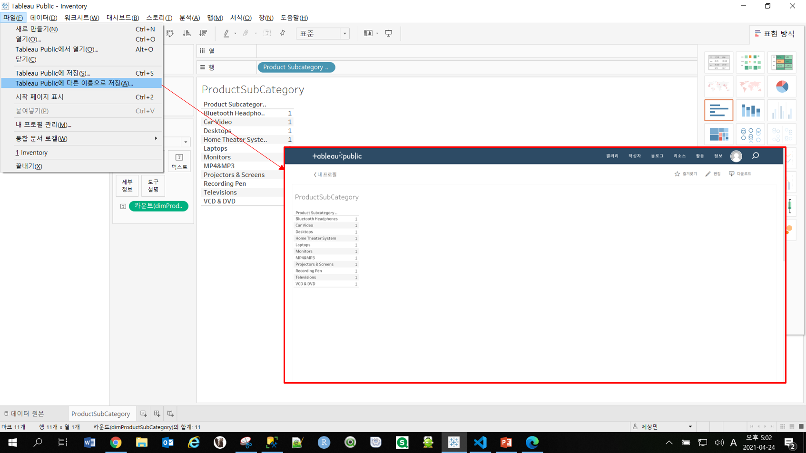Click the edit (편집) pencil button
The height and width of the screenshot is (453, 806).
tap(713, 174)
